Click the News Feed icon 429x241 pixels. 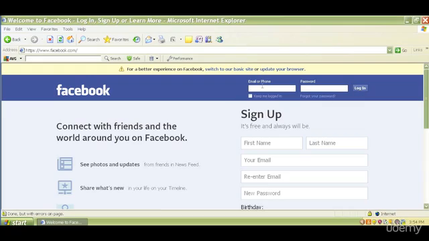(x=65, y=164)
